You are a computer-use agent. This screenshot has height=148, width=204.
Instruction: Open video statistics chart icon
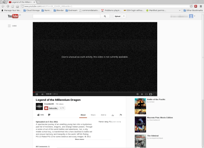[113, 115]
